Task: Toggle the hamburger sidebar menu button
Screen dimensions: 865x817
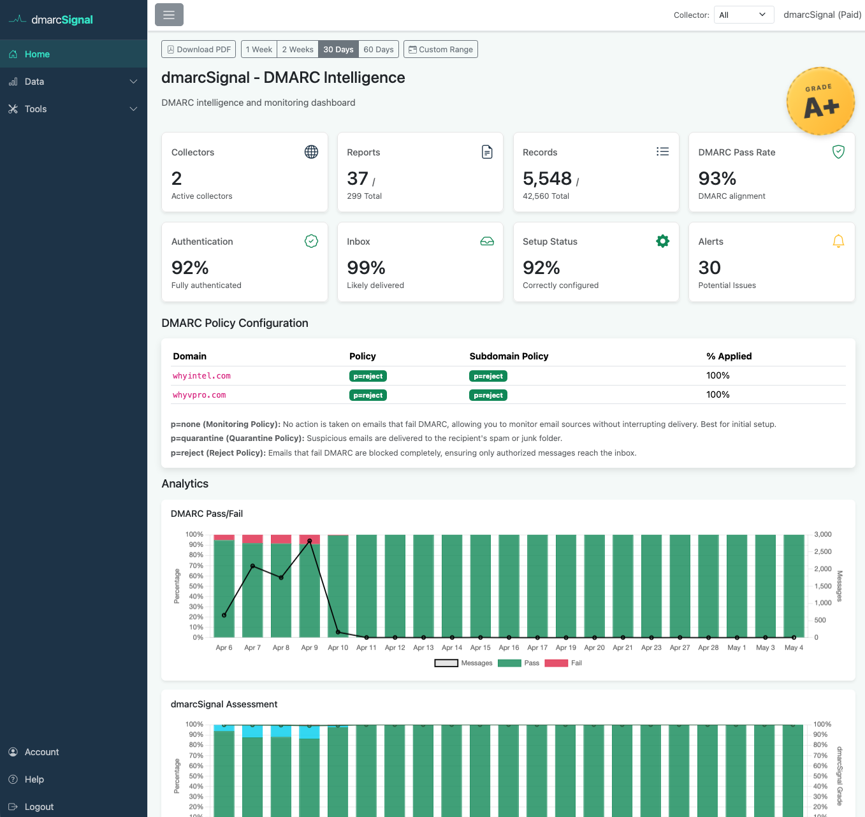Action: tap(169, 15)
